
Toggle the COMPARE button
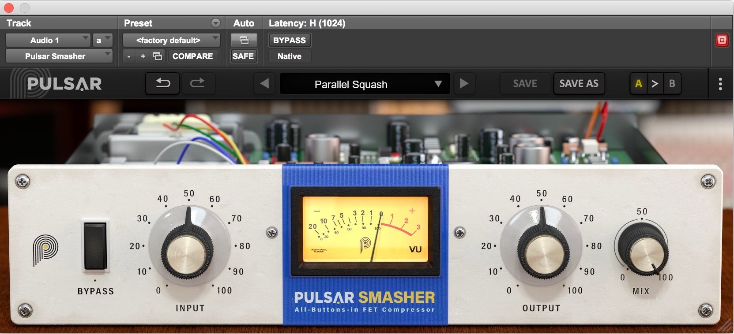click(x=193, y=56)
